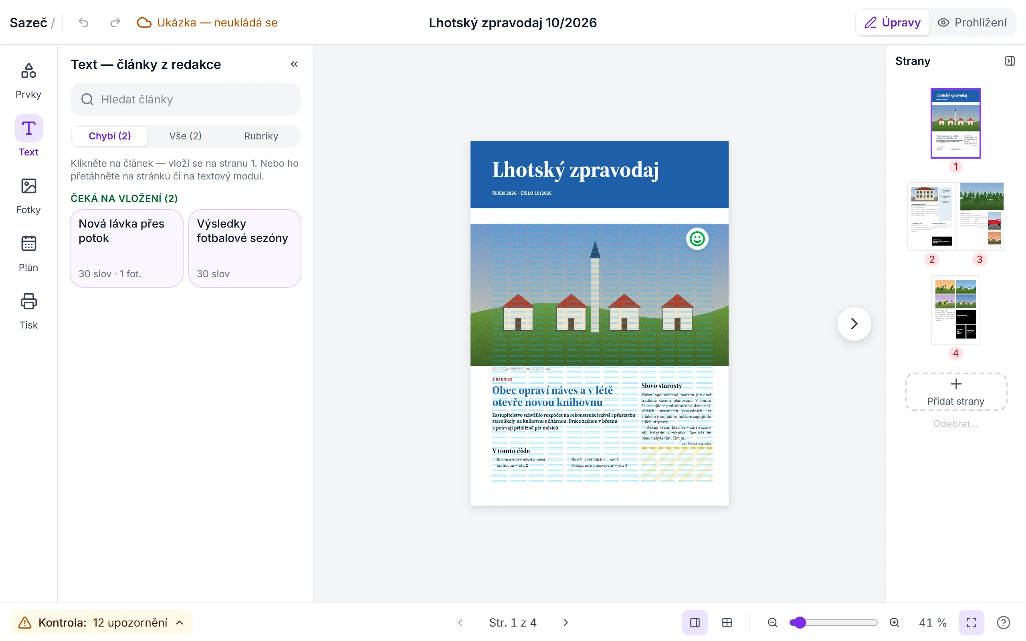Click the Str. 1 z 4 page indicator
The width and height of the screenshot is (1026, 641).
(x=513, y=622)
